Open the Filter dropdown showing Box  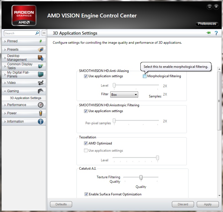click(124, 95)
